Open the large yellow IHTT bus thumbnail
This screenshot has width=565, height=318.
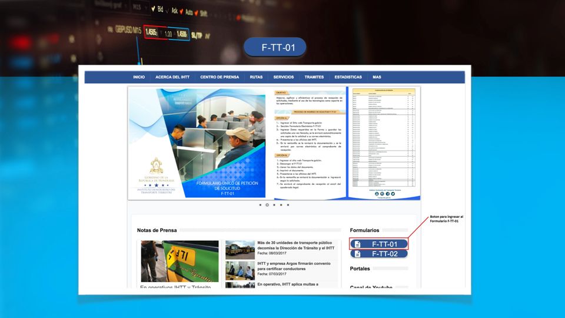pos(180,261)
